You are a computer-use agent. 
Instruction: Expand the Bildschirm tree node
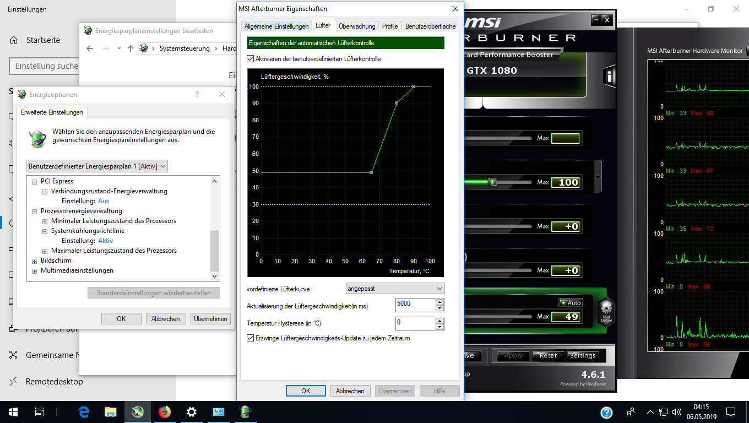tap(35, 261)
